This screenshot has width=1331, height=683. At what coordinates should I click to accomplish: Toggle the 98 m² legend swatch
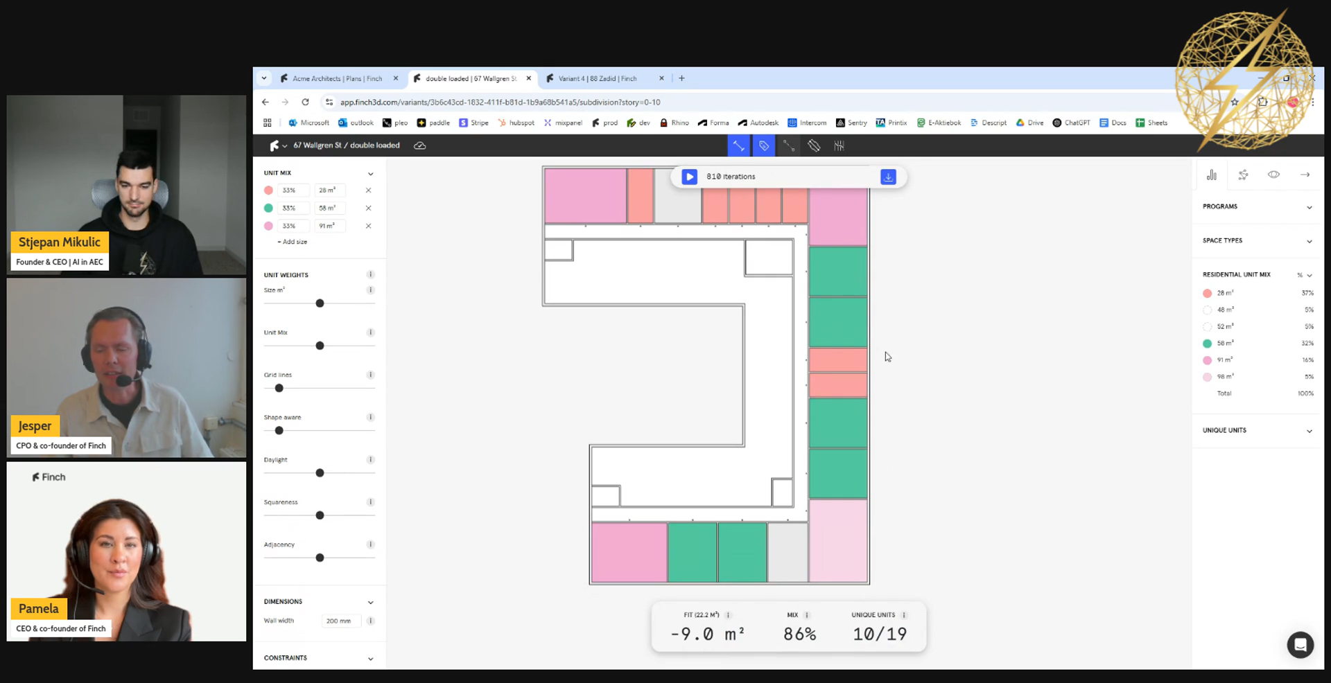click(1207, 377)
